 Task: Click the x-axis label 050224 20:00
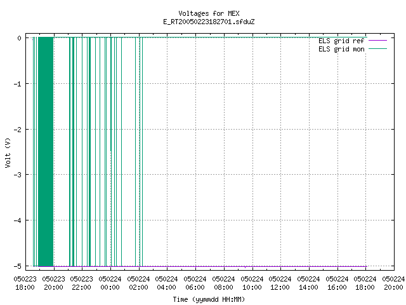[393, 283]
